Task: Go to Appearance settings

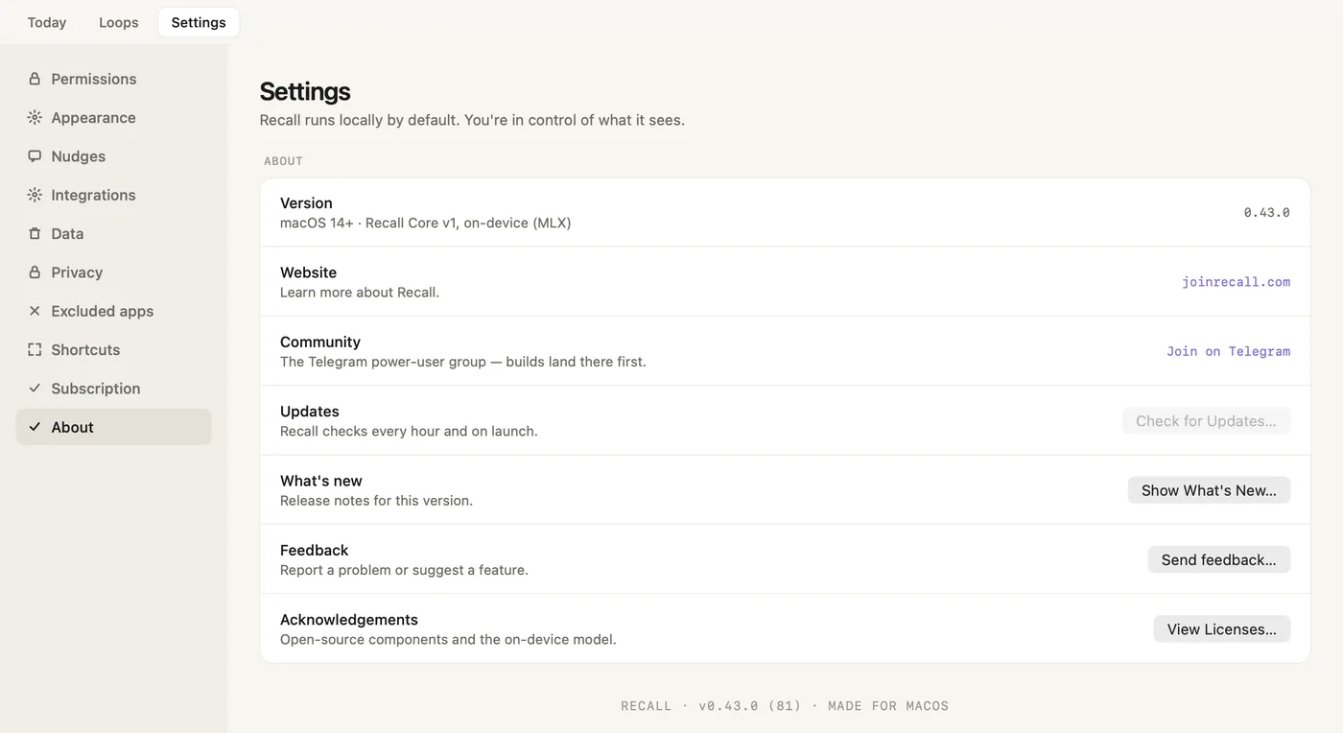Action: [113, 117]
